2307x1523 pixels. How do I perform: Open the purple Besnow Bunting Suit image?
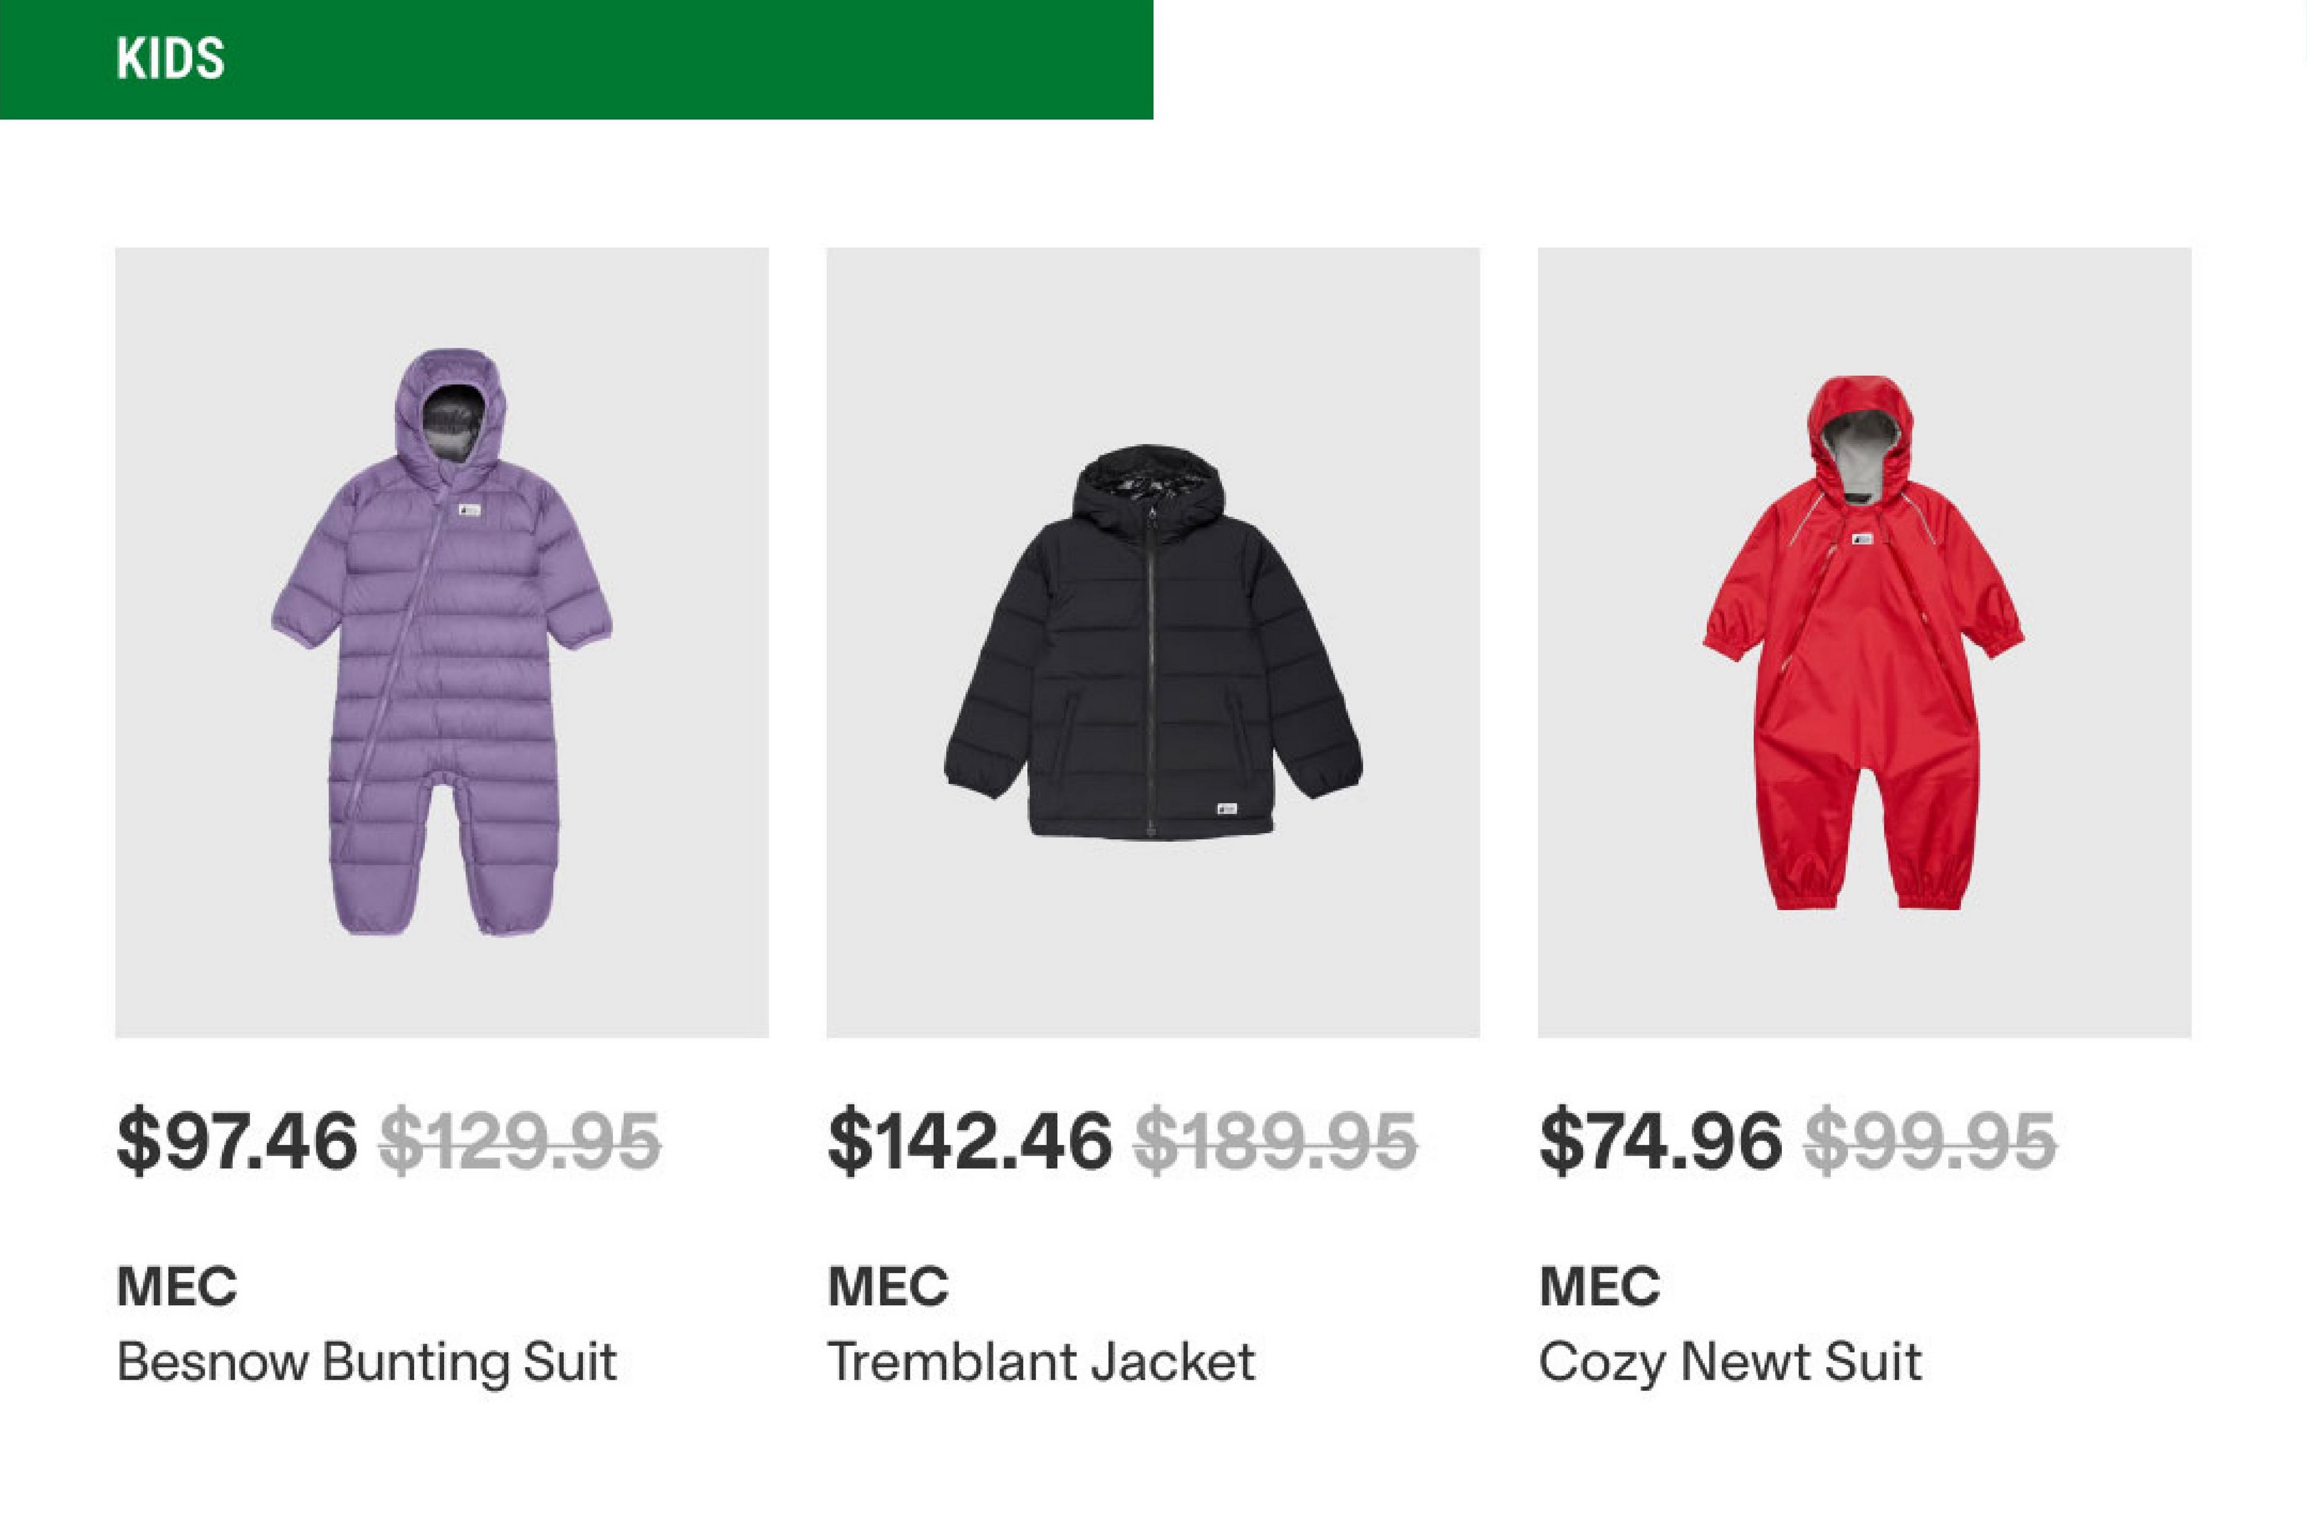click(441, 643)
